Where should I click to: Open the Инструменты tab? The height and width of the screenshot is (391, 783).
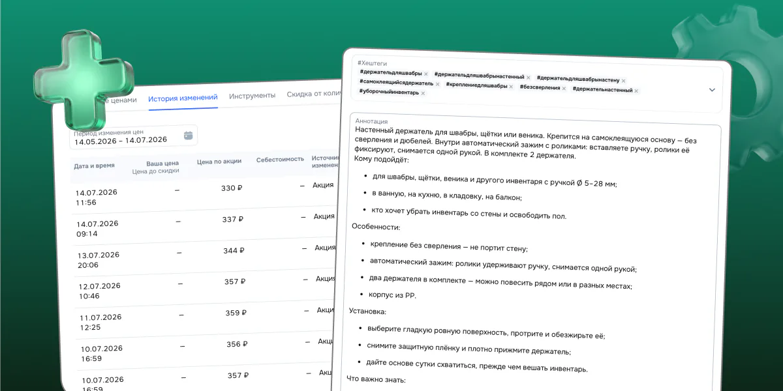[x=252, y=95]
